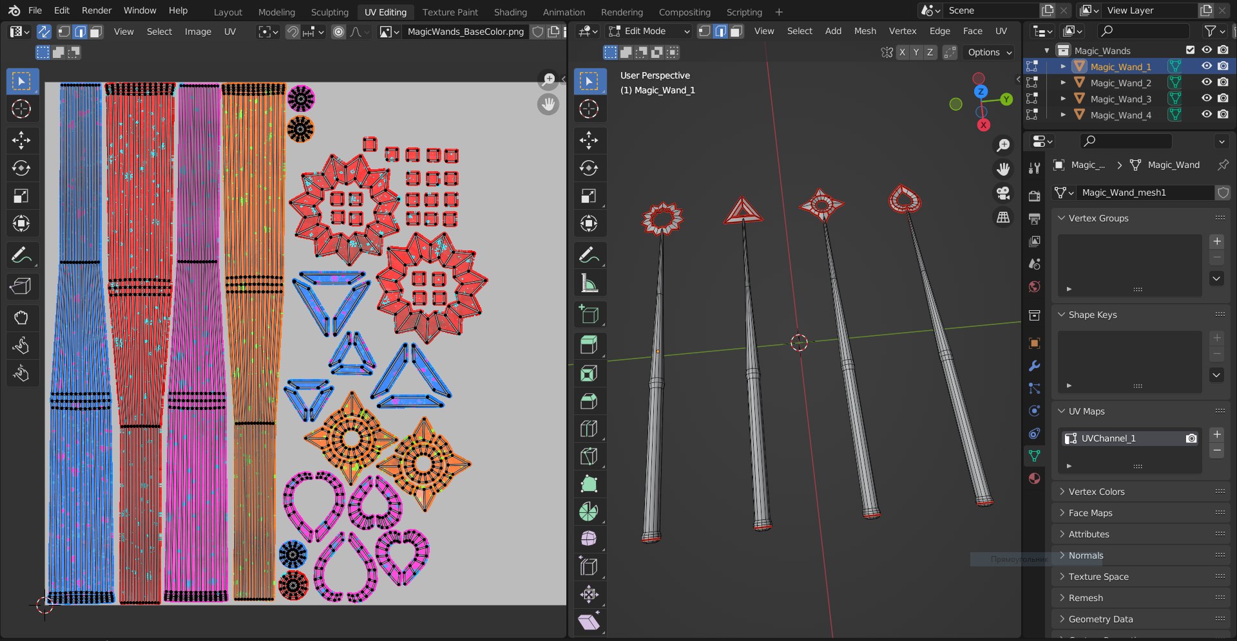The width and height of the screenshot is (1237, 641).
Task: Expand the Face Maps panel
Action: pos(1061,513)
